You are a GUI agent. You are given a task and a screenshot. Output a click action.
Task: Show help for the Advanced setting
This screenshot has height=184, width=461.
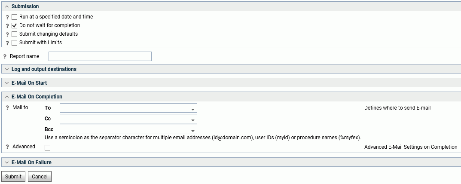7,147
